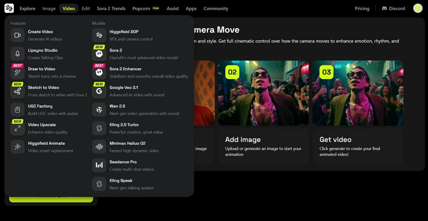Select the active Video menu
Viewport: 428px width, 221px height.
pos(69,8)
